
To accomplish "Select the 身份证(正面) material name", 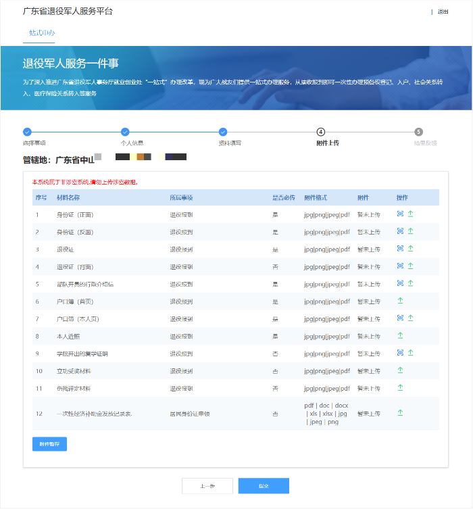I will tap(75, 215).
